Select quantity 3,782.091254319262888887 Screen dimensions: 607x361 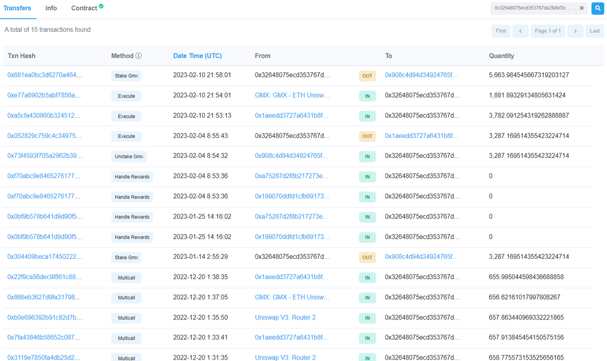(529, 116)
